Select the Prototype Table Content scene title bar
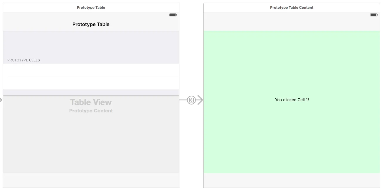This screenshot has height=192, width=384. (292, 8)
